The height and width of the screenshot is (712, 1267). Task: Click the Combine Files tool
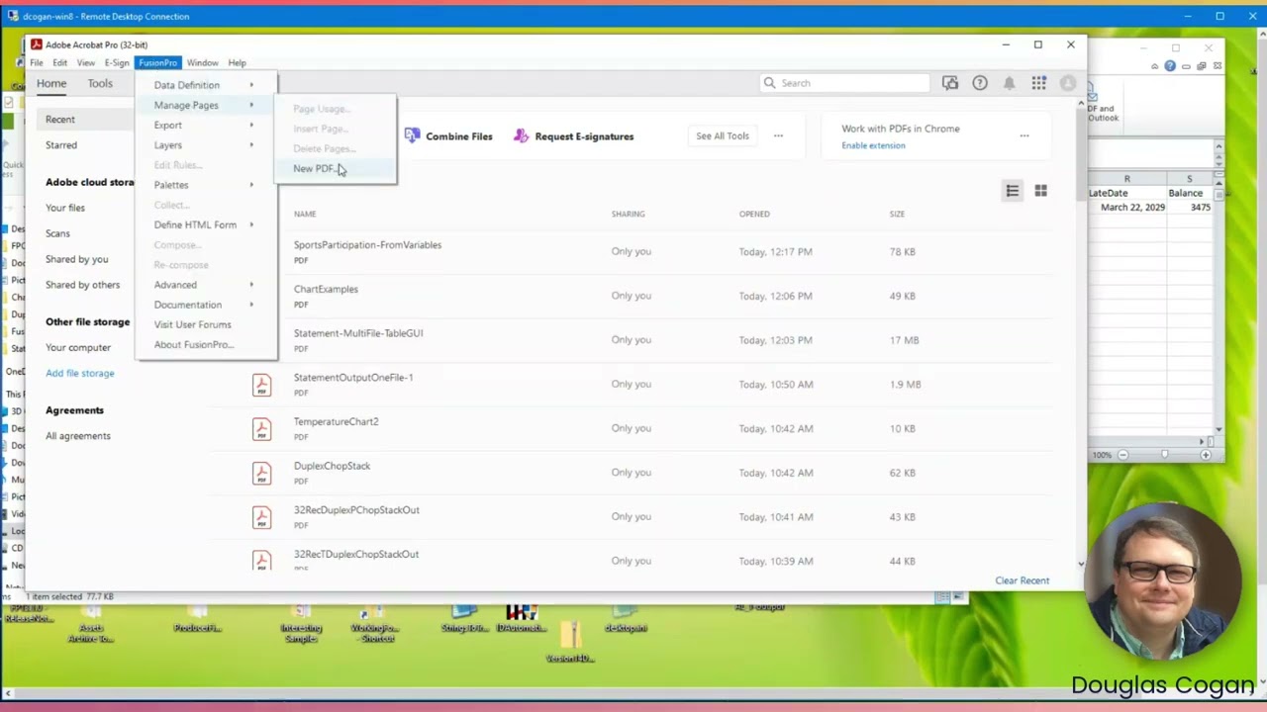(x=448, y=136)
